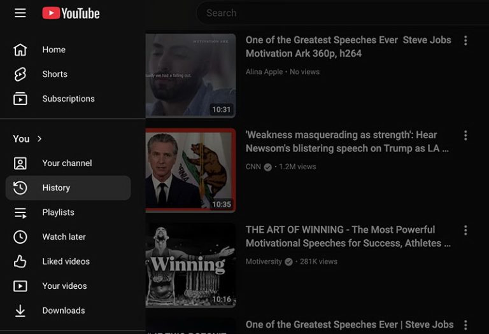489x334 pixels.
Task: Click the 10:31 duration badge
Action: [x=222, y=109]
